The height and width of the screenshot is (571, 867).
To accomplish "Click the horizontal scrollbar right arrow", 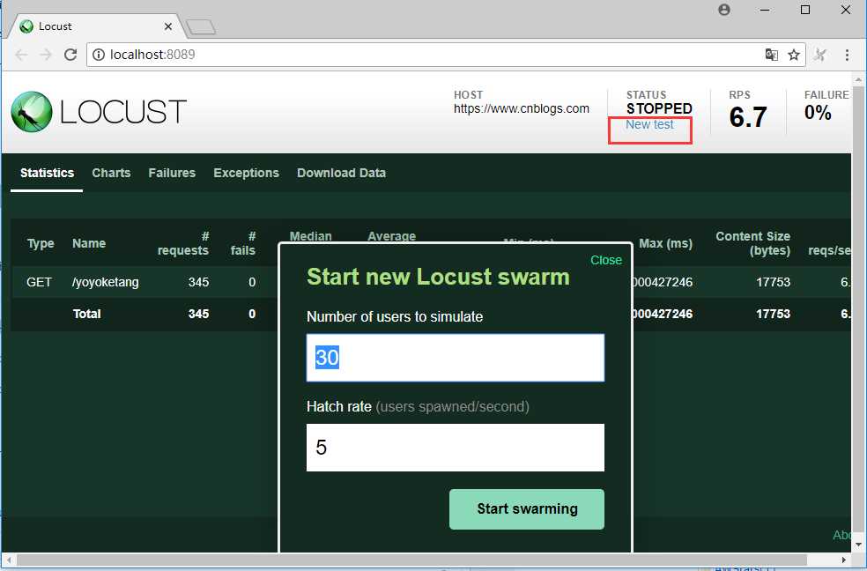I will point(844,560).
